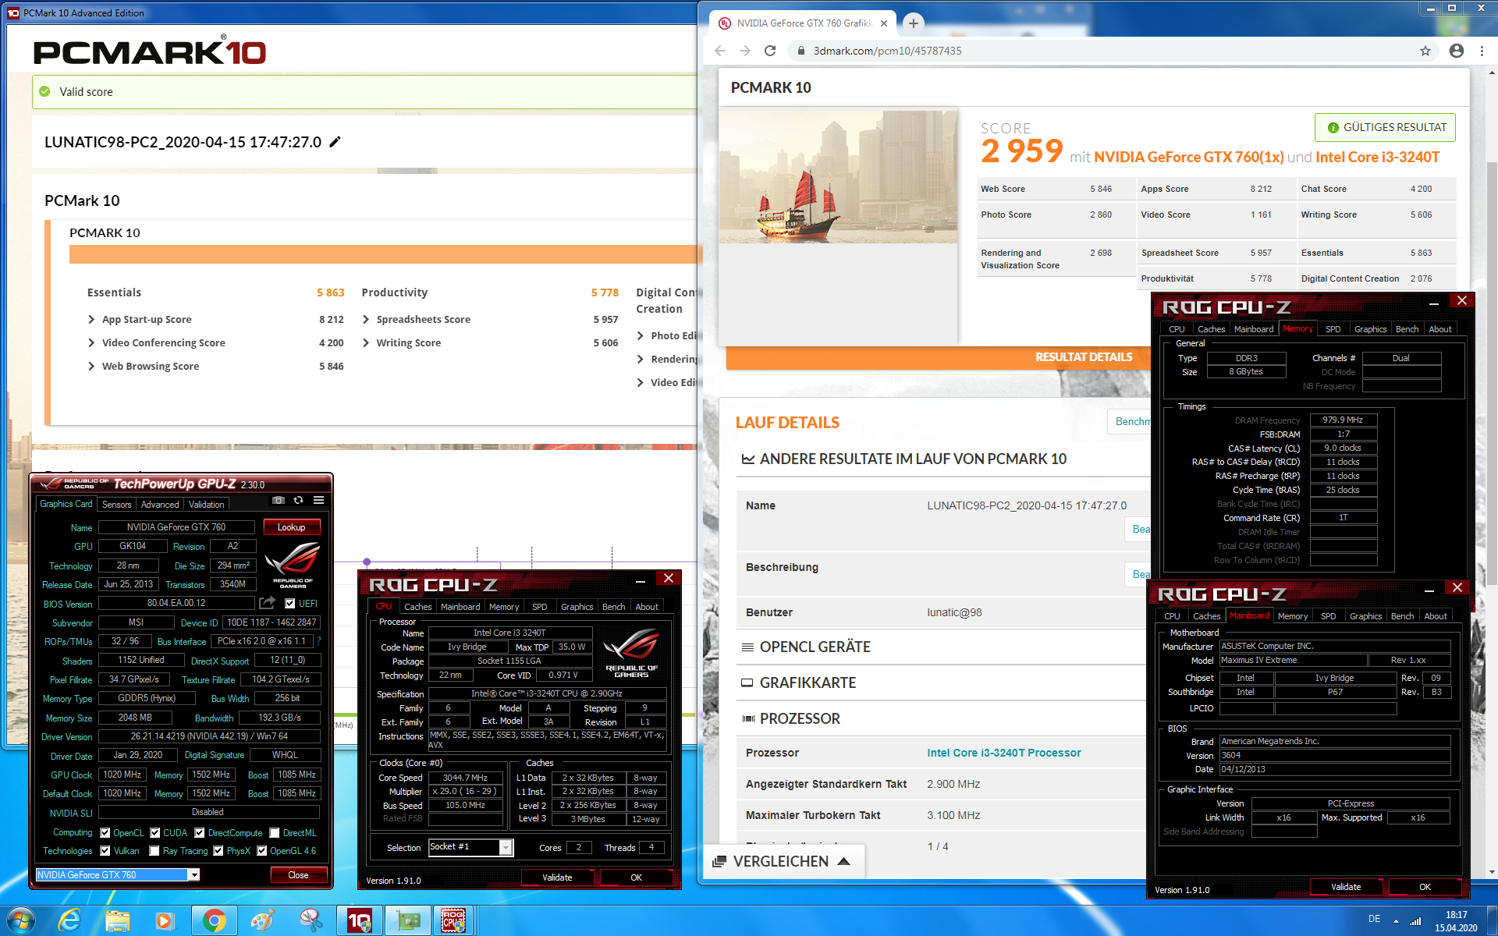Toggle CUDA checkbox
Screen dimensions: 1498x936
click(155, 833)
